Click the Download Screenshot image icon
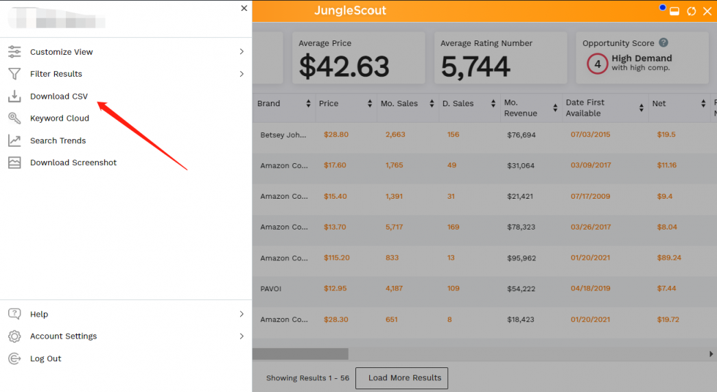 14,162
